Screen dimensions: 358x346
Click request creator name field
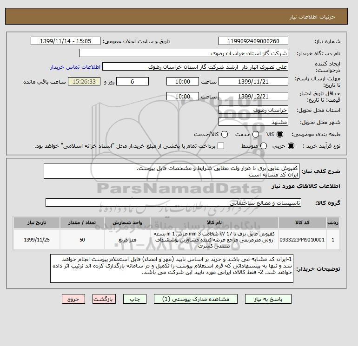coord(195,67)
